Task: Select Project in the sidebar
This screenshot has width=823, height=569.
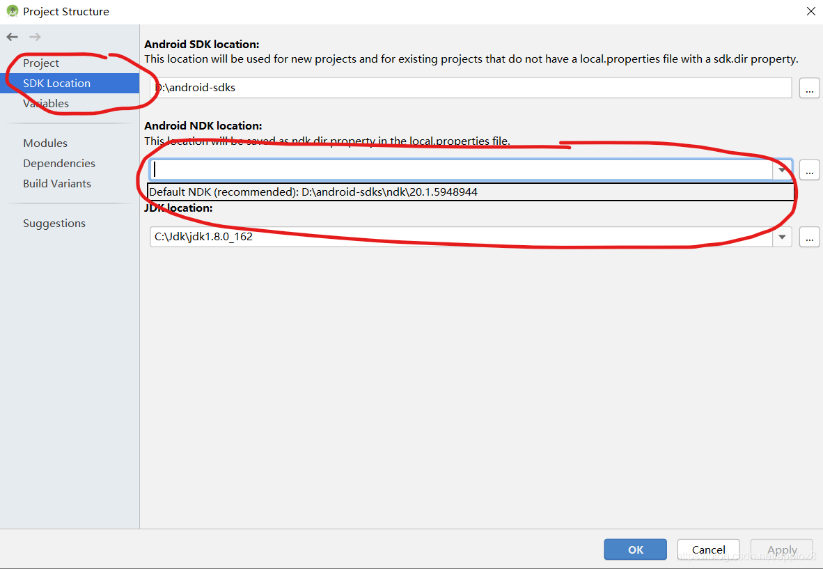Action: (41, 63)
